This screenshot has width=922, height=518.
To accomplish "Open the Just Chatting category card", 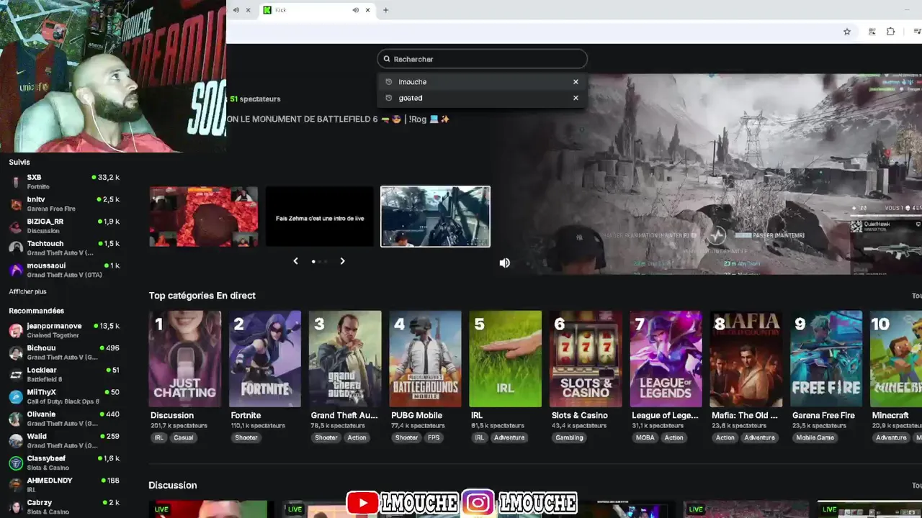I will [x=185, y=359].
